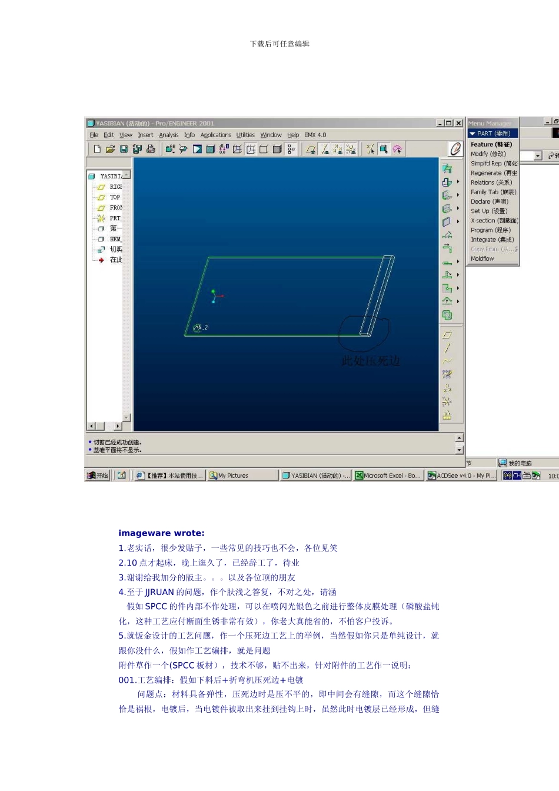559x791 pixels.
Task: Click the datum axis creation icon
Action: tap(447, 348)
